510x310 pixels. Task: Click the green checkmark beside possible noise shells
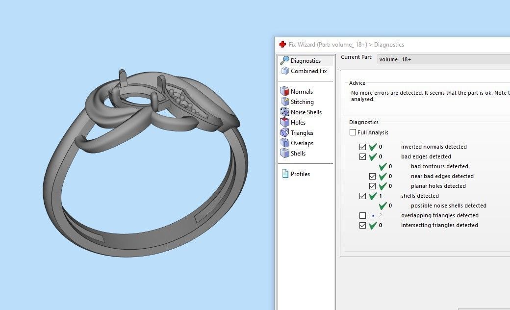383,206
